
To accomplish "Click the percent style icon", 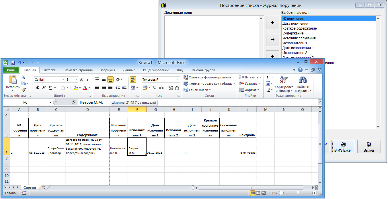I will pos(155,88).
